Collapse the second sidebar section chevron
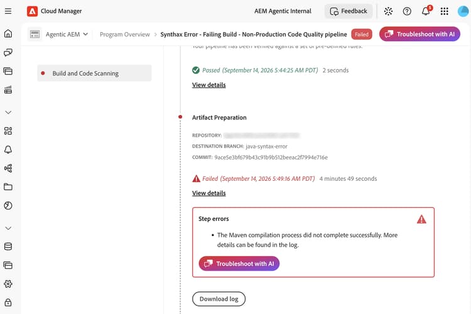 (8, 228)
